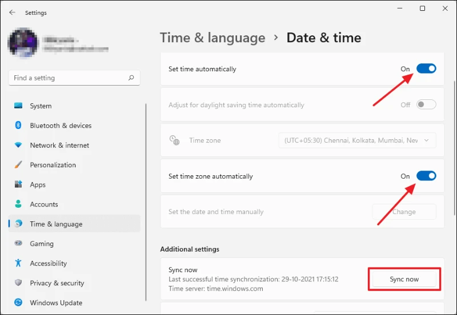Click the Sync now button
Screen dimensions: 457x315
[x=404, y=279]
